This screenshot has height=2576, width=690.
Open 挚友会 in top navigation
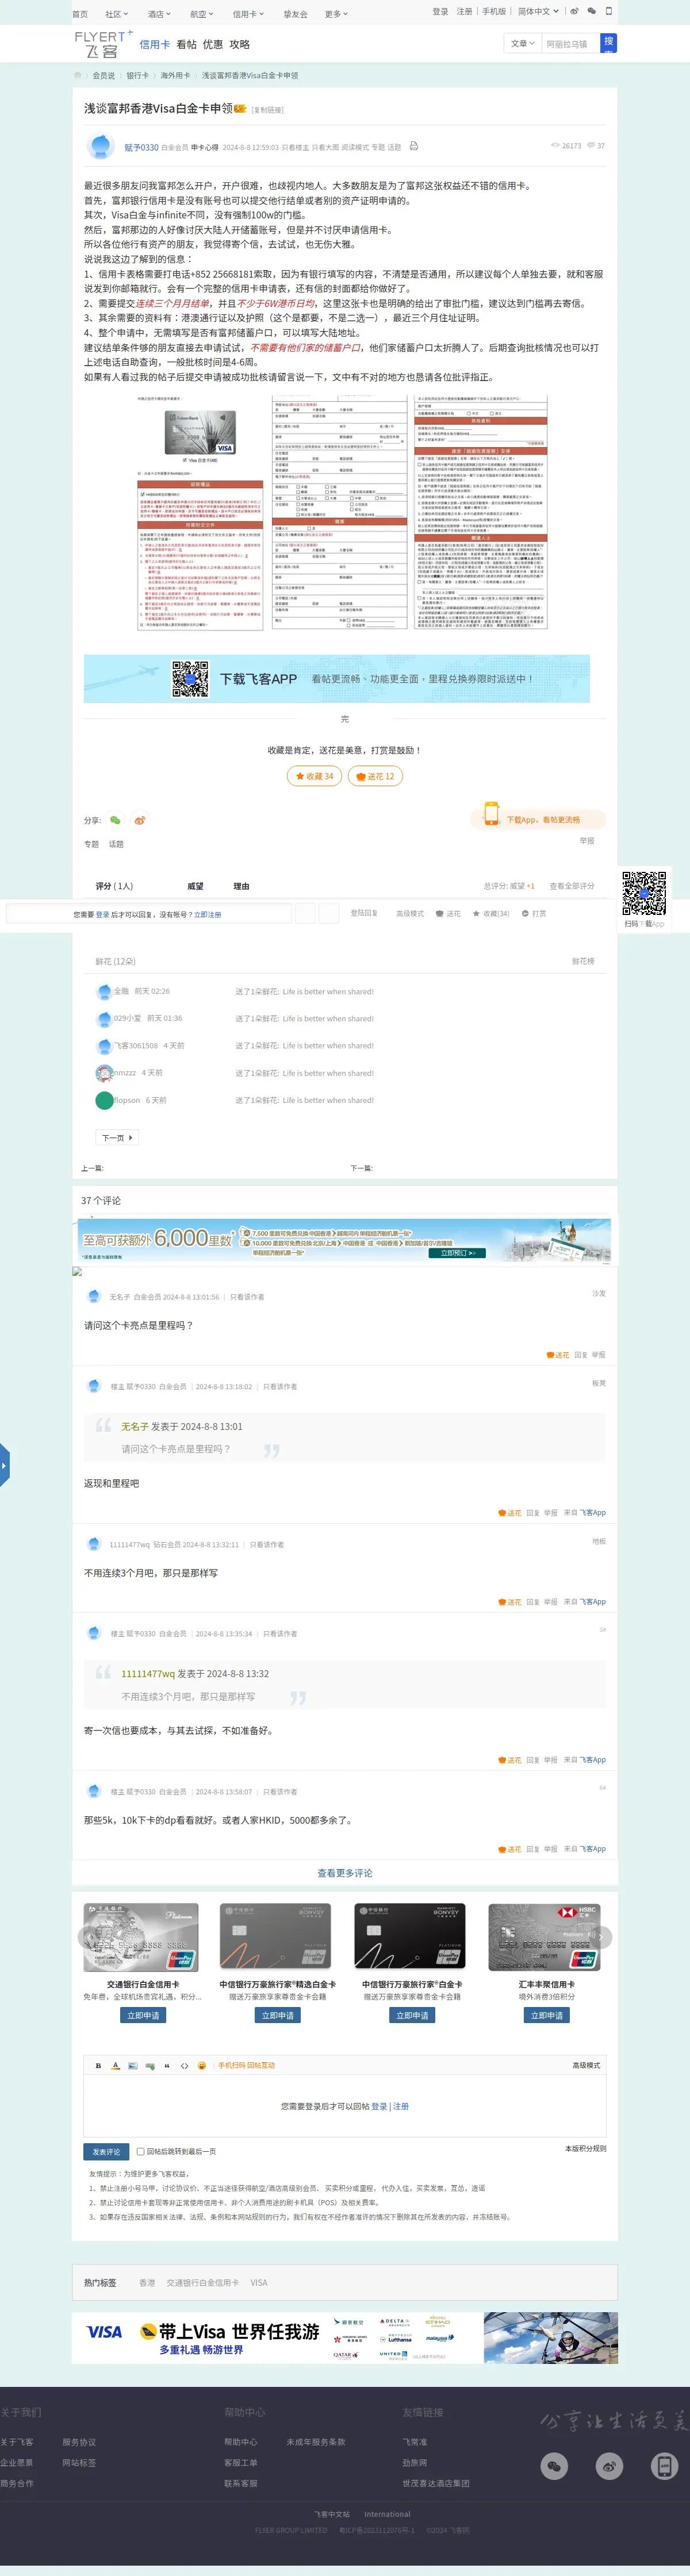(295, 14)
